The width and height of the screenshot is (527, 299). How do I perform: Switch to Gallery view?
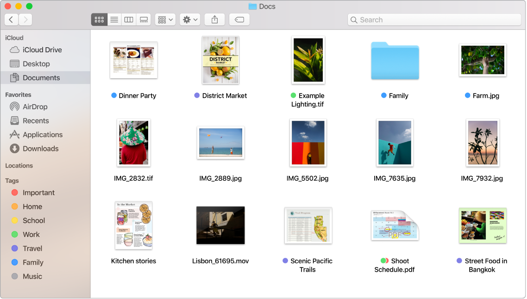point(143,19)
